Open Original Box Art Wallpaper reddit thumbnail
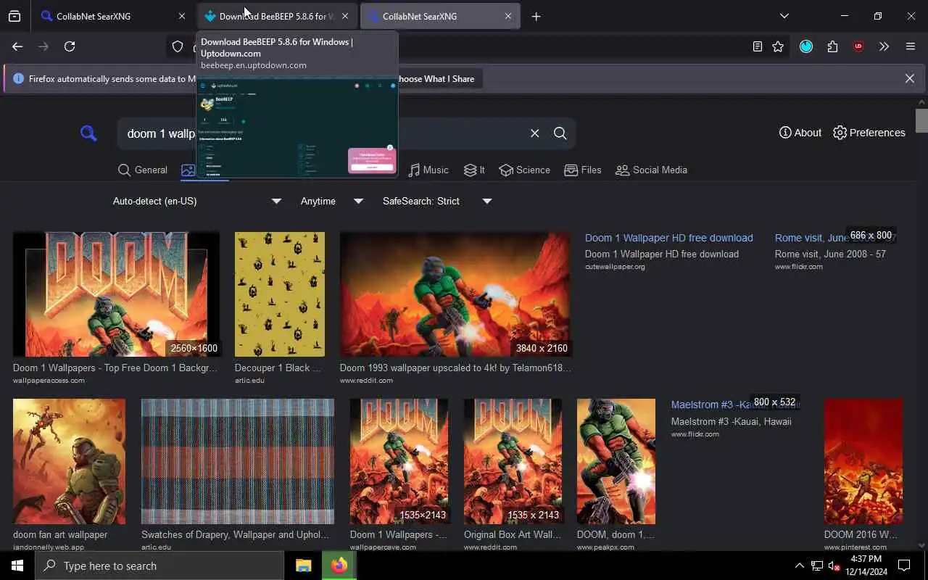 [x=513, y=461]
